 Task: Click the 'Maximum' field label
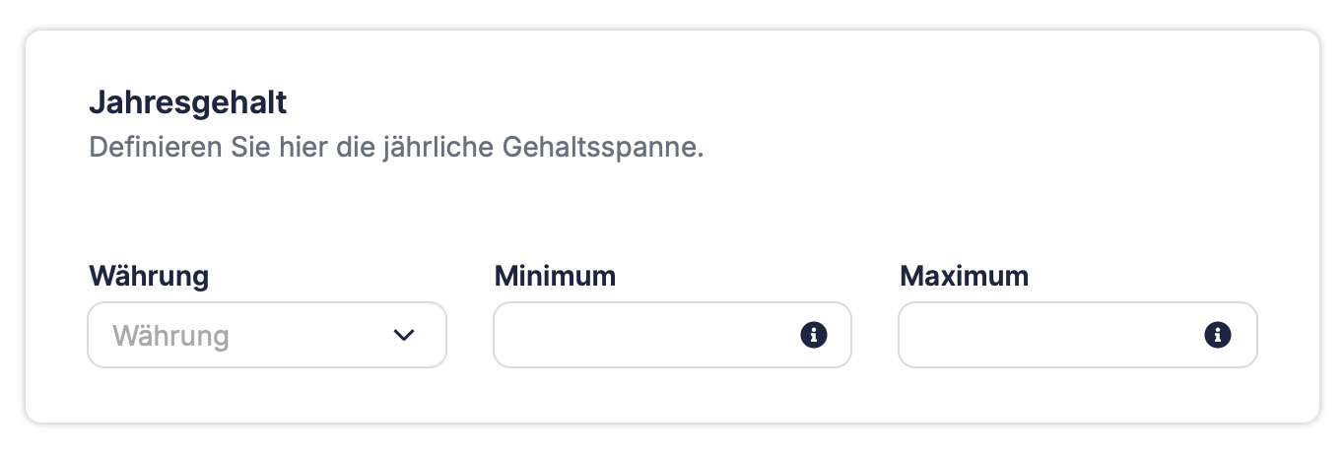tap(964, 276)
